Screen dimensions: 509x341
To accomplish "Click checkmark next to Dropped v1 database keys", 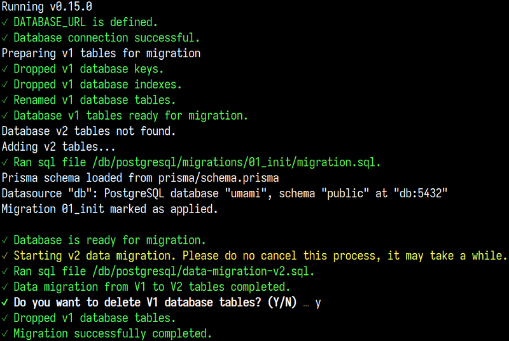I will 4,69.
